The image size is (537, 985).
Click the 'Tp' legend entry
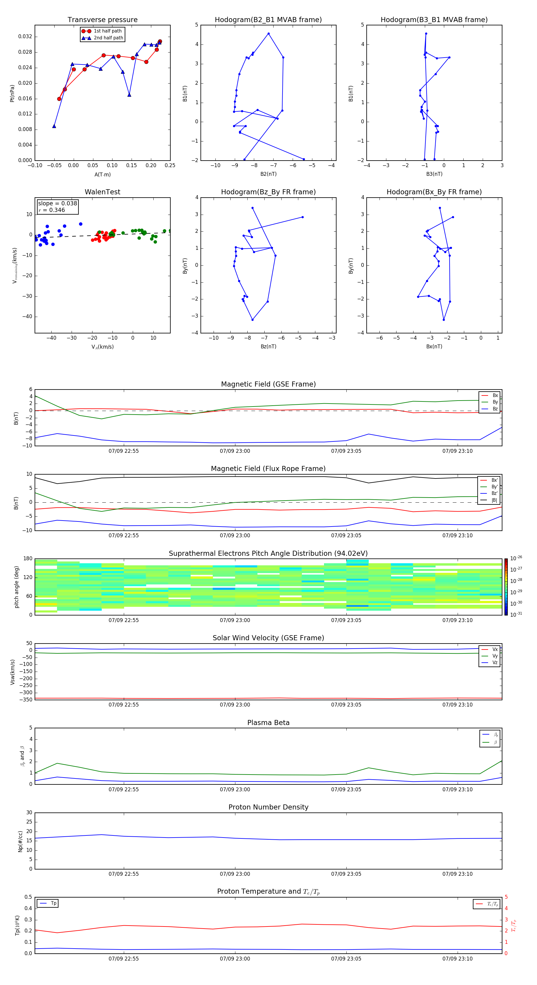(48, 903)
